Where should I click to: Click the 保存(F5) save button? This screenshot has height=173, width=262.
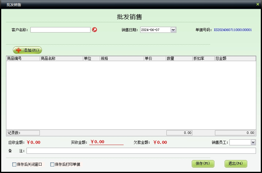click(x=203, y=164)
